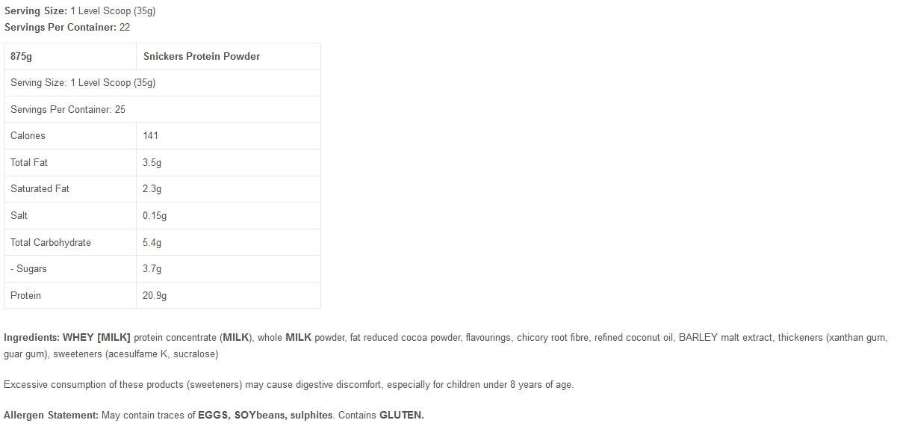Viewport: 900px width, 429px height.
Task: Click the 0.15g salt value
Action: (155, 215)
